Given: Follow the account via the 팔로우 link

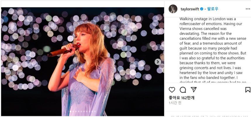Looking at the screenshot, I should point(213,9).
